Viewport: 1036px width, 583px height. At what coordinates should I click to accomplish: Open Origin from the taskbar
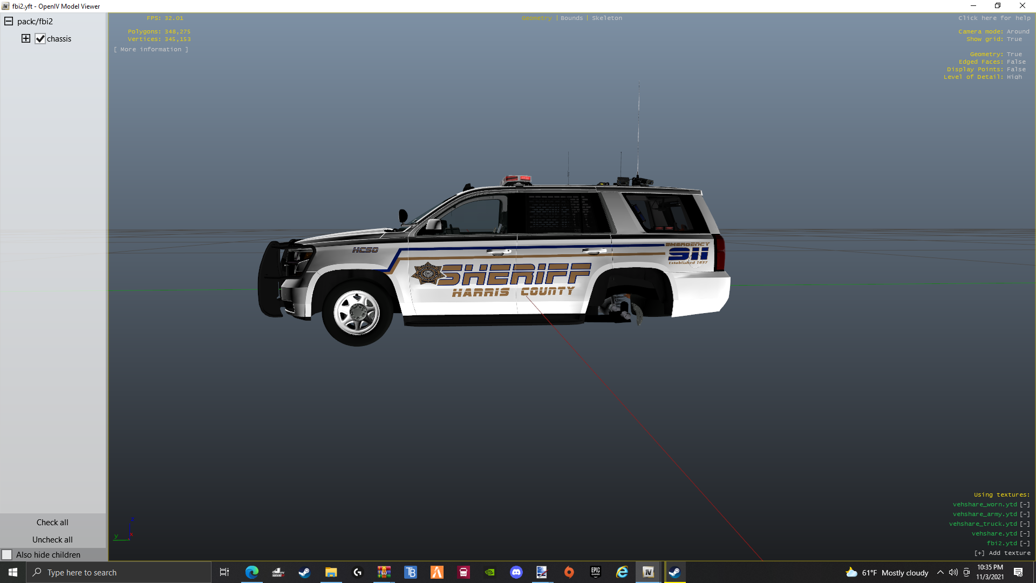coord(569,572)
